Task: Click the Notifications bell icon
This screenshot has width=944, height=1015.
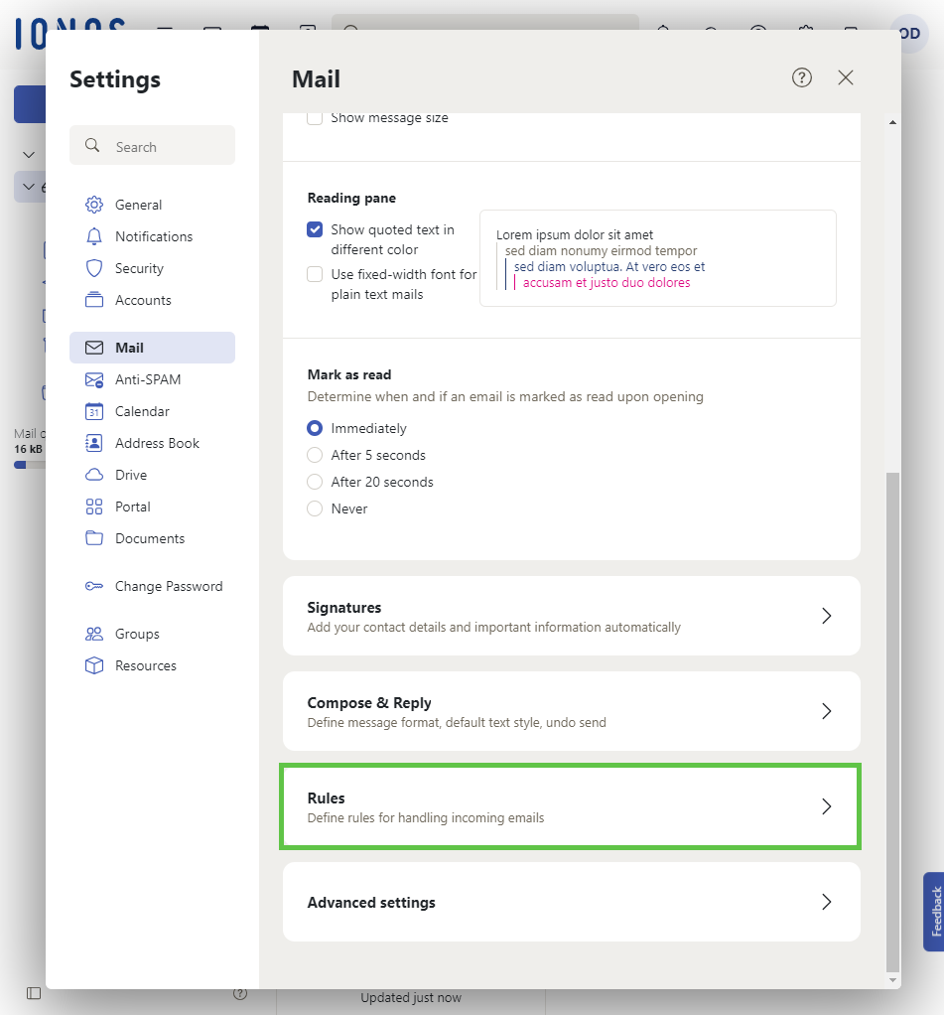Action: [94, 236]
